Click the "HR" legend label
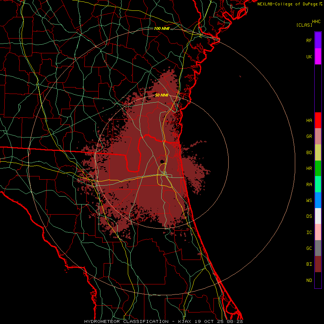The width and height of the screenshot is (324, 324). click(x=309, y=168)
